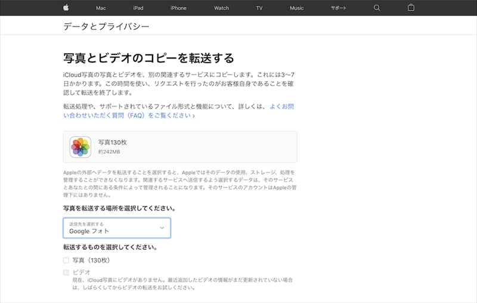Click the Apple logo in navigation bar

pos(66,8)
